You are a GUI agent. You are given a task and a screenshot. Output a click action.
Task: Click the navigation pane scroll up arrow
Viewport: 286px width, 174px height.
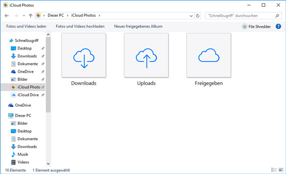click(x=48, y=34)
